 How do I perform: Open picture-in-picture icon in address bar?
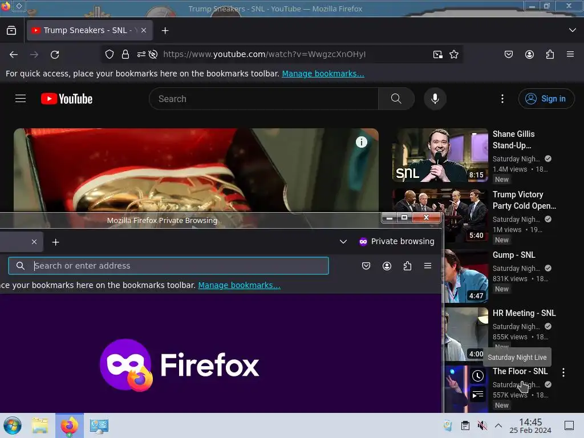click(438, 54)
